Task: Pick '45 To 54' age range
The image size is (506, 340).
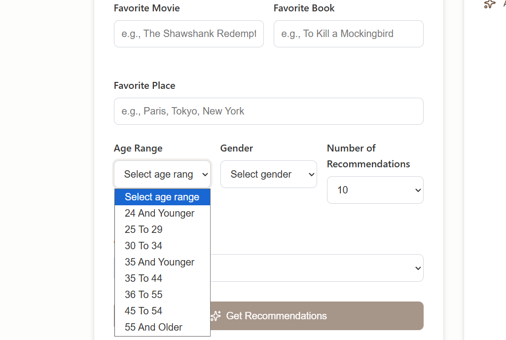Action: 144,311
